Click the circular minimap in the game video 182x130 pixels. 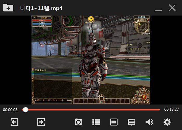(x=142, y=26)
